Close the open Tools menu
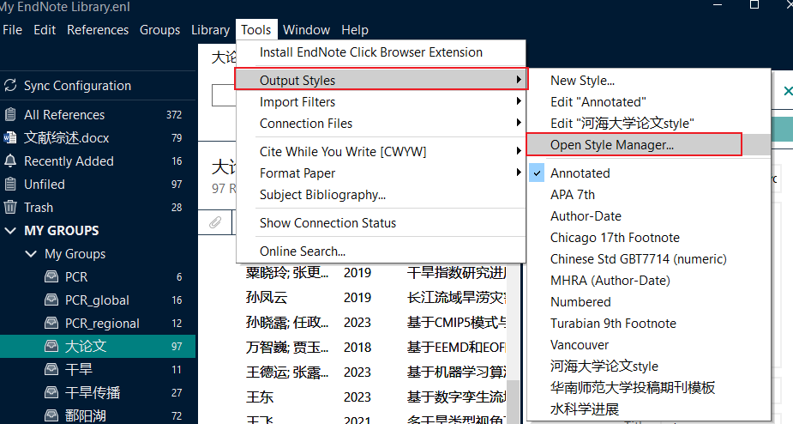 (x=256, y=30)
